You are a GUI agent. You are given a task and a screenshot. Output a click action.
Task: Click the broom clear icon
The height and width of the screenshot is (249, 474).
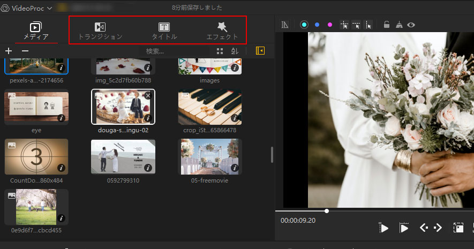(399, 25)
